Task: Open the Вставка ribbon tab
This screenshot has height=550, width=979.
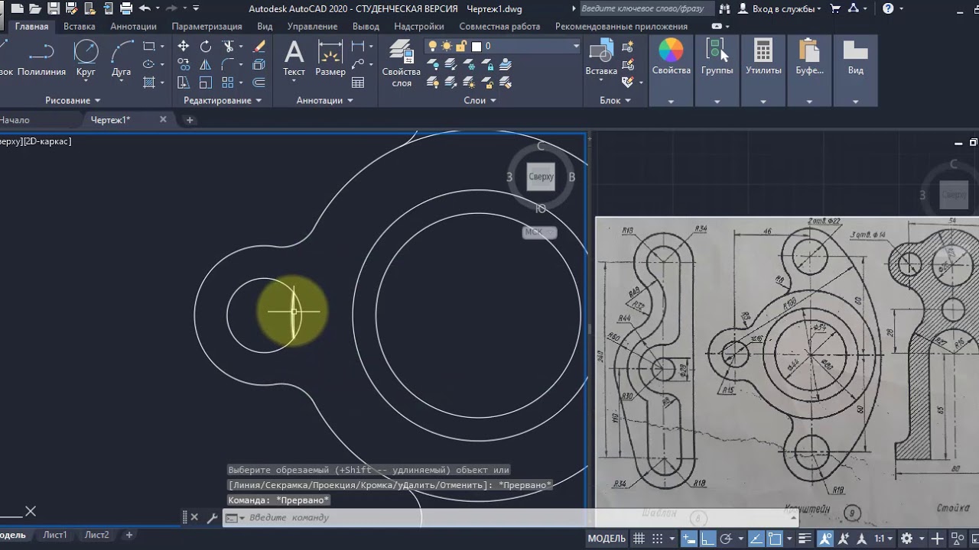Action: point(80,26)
